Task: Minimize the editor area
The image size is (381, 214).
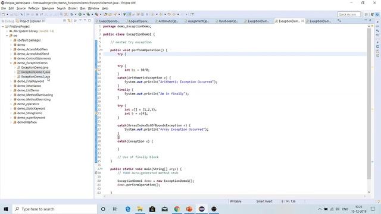Action: (366, 20)
